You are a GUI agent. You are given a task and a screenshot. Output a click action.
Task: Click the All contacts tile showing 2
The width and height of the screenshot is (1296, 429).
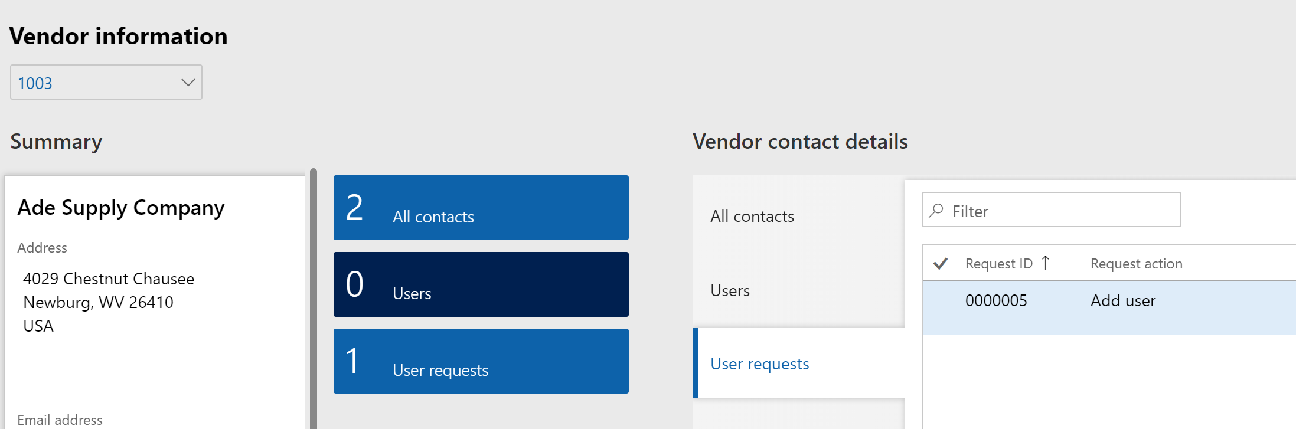pos(481,208)
